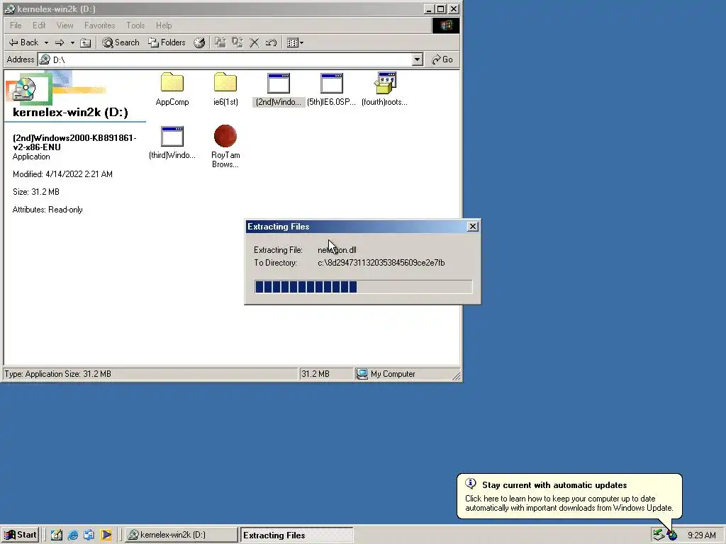Click the Undo toolbar icon
This screenshot has width=726, height=544.
point(272,42)
